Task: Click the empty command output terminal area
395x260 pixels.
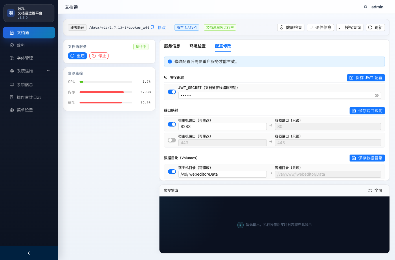Action: pos(274,225)
